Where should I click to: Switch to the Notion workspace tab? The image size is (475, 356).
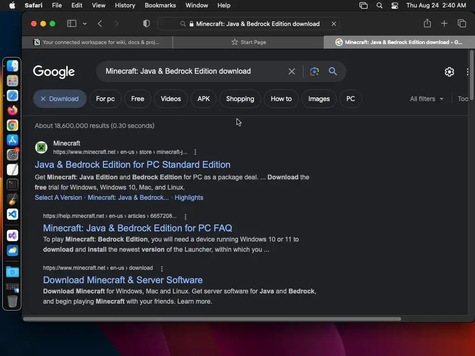click(97, 42)
